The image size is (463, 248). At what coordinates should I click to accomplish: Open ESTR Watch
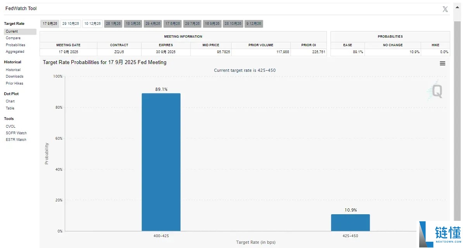coord(16,139)
